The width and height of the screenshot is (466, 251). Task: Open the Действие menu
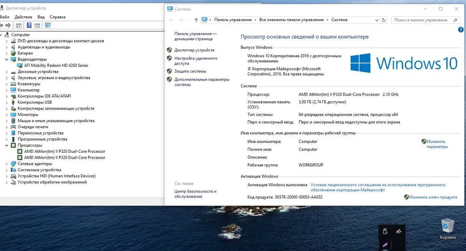point(23,17)
